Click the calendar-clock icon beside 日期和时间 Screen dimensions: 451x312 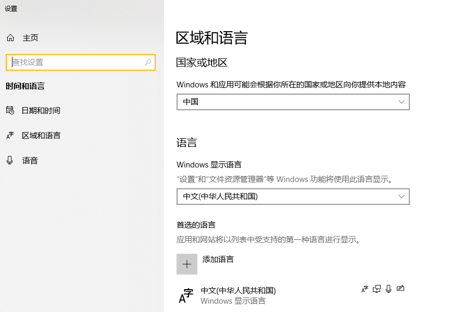pyautogui.click(x=11, y=110)
